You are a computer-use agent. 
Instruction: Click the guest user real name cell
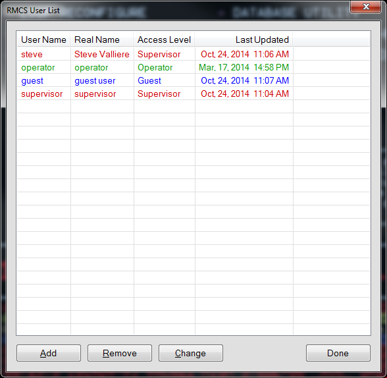(95, 81)
